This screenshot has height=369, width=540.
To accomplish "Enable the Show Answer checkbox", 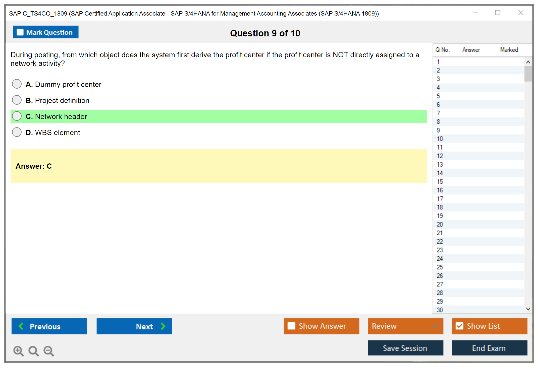I will (291, 326).
